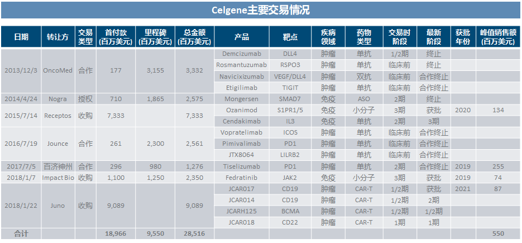The width and height of the screenshot is (522, 243).
Task: Click the product 'Mongersen'
Action: click(x=242, y=99)
